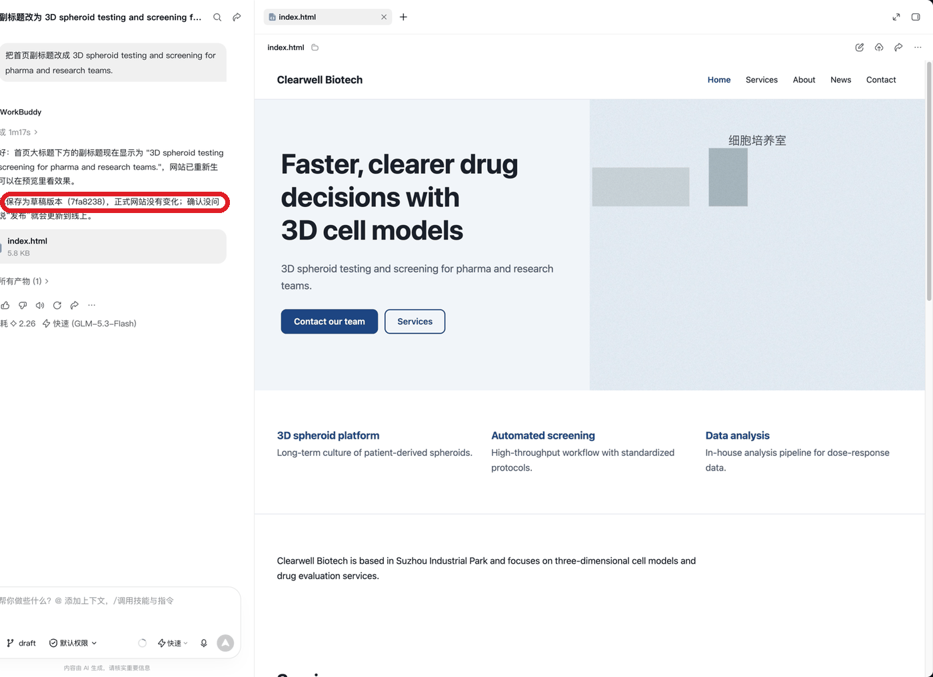Click the Clearwell Biotech site logo
933x677 pixels.
click(320, 80)
